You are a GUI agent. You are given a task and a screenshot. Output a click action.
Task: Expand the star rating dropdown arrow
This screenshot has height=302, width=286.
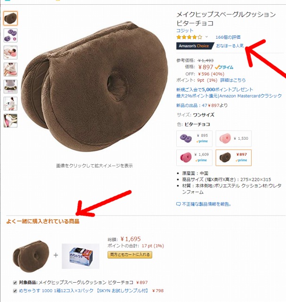pyautogui.click(x=206, y=37)
